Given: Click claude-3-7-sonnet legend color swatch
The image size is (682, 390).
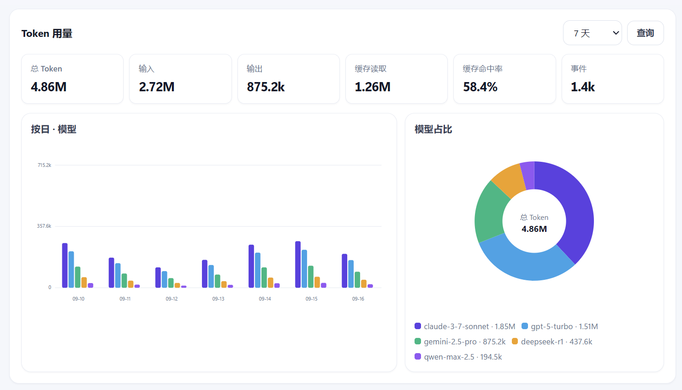Looking at the screenshot, I should pyautogui.click(x=418, y=326).
